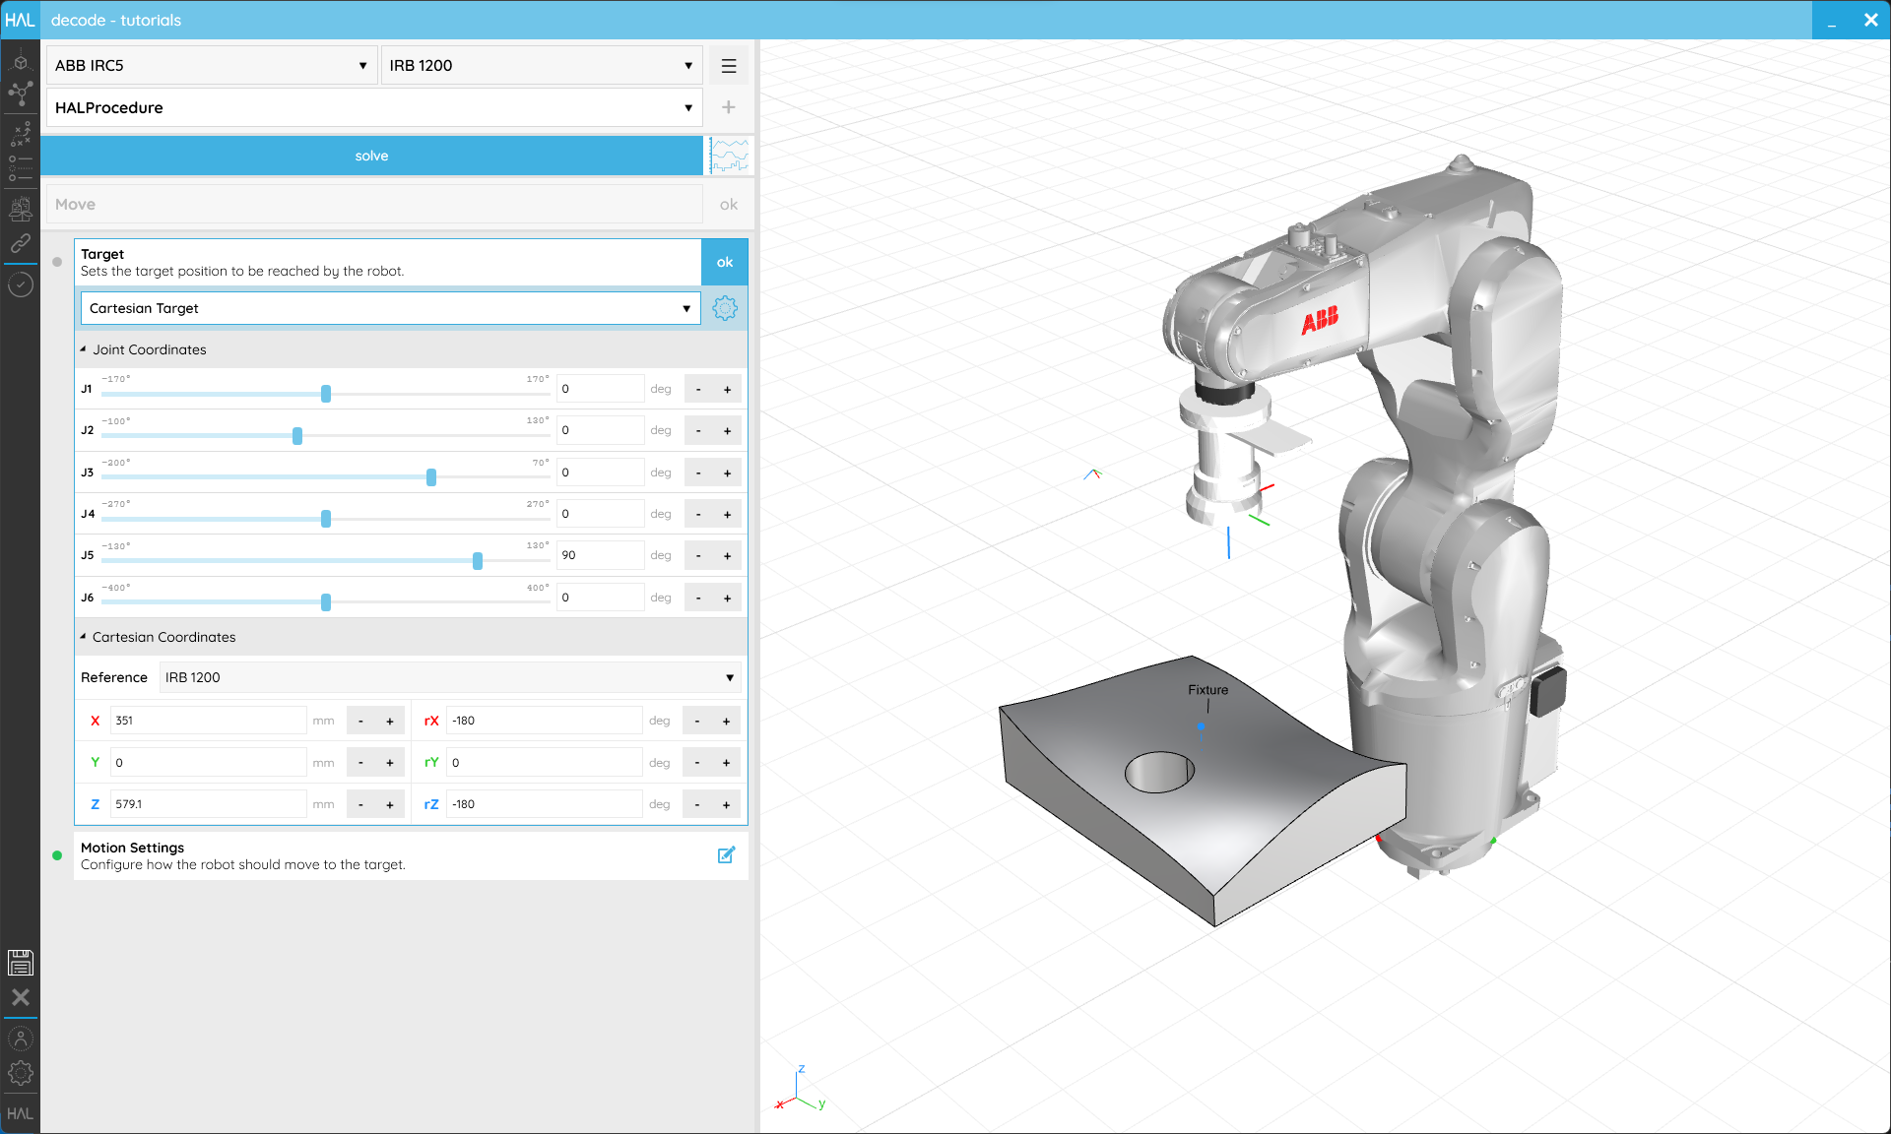
Task: Click the X close-session icon in sidebar
Action: pyautogui.click(x=20, y=997)
